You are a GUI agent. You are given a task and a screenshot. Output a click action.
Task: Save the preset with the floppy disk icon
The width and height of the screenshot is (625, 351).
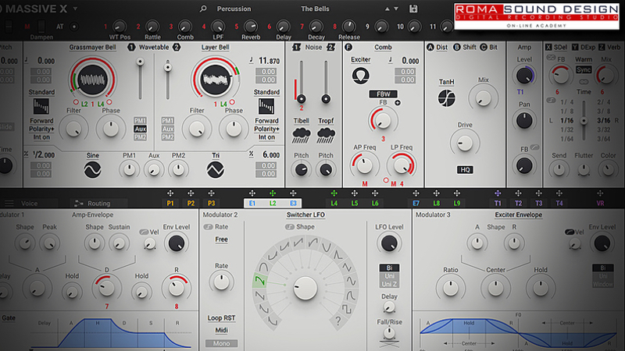click(x=413, y=9)
